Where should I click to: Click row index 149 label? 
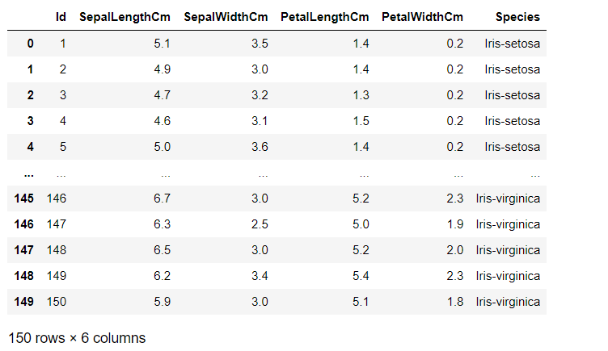coord(23,302)
